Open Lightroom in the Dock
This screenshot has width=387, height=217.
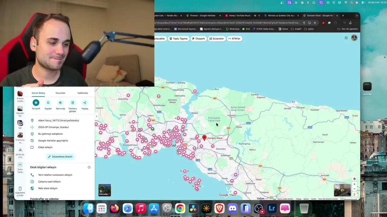tap(272, 208)
